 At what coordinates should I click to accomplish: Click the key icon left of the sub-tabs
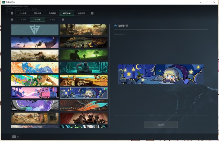tap(12, 20)
